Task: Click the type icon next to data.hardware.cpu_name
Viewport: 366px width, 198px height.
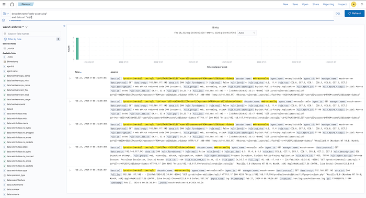Action: coord(5,85)
